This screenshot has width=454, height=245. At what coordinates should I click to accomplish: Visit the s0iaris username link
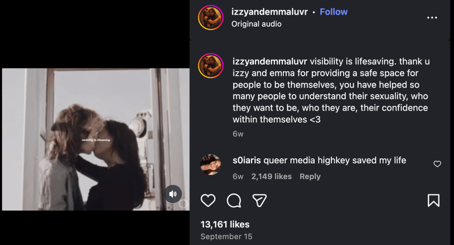[247, 160]
